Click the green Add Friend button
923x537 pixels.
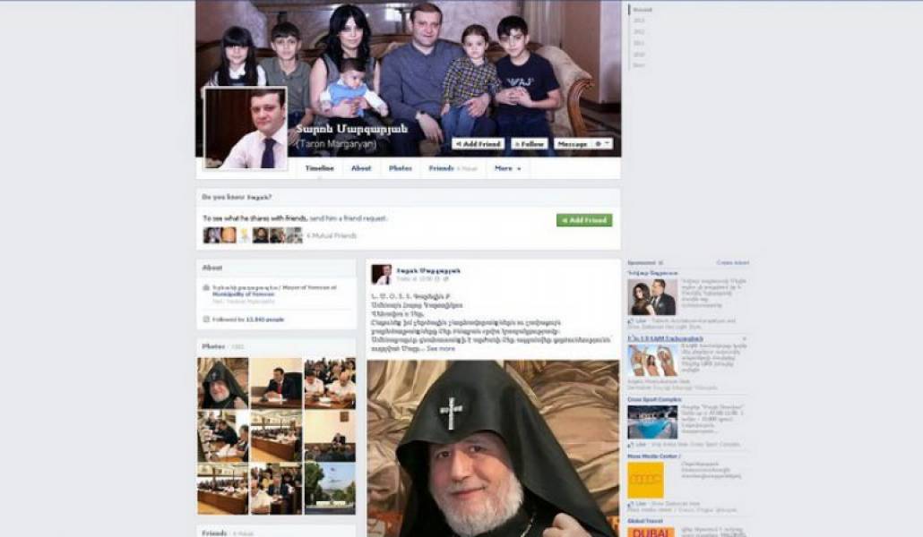pyautogui.click(x=584, y=220)
